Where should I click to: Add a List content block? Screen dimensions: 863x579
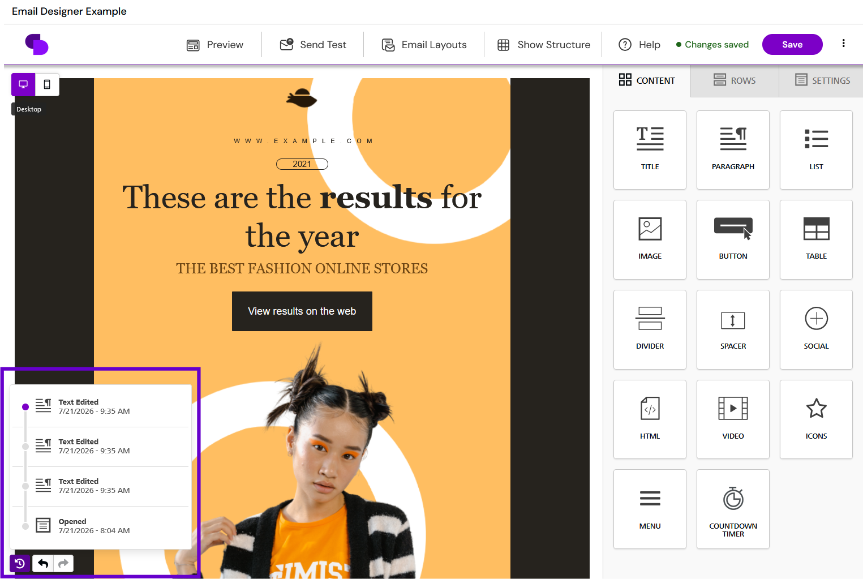click(x=816, y=150)
